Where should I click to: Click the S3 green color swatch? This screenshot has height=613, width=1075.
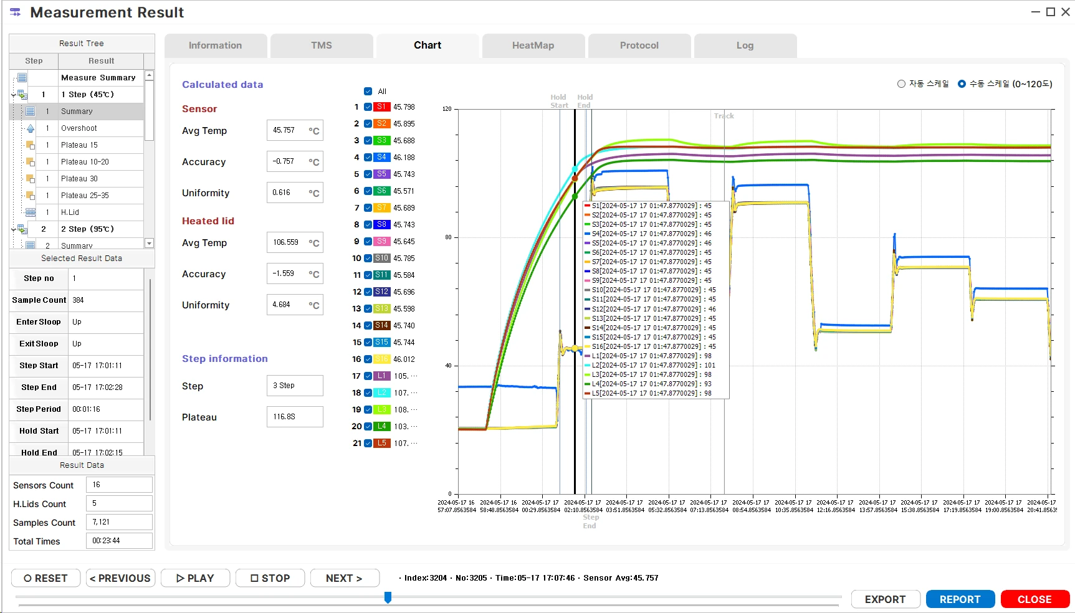382,141
